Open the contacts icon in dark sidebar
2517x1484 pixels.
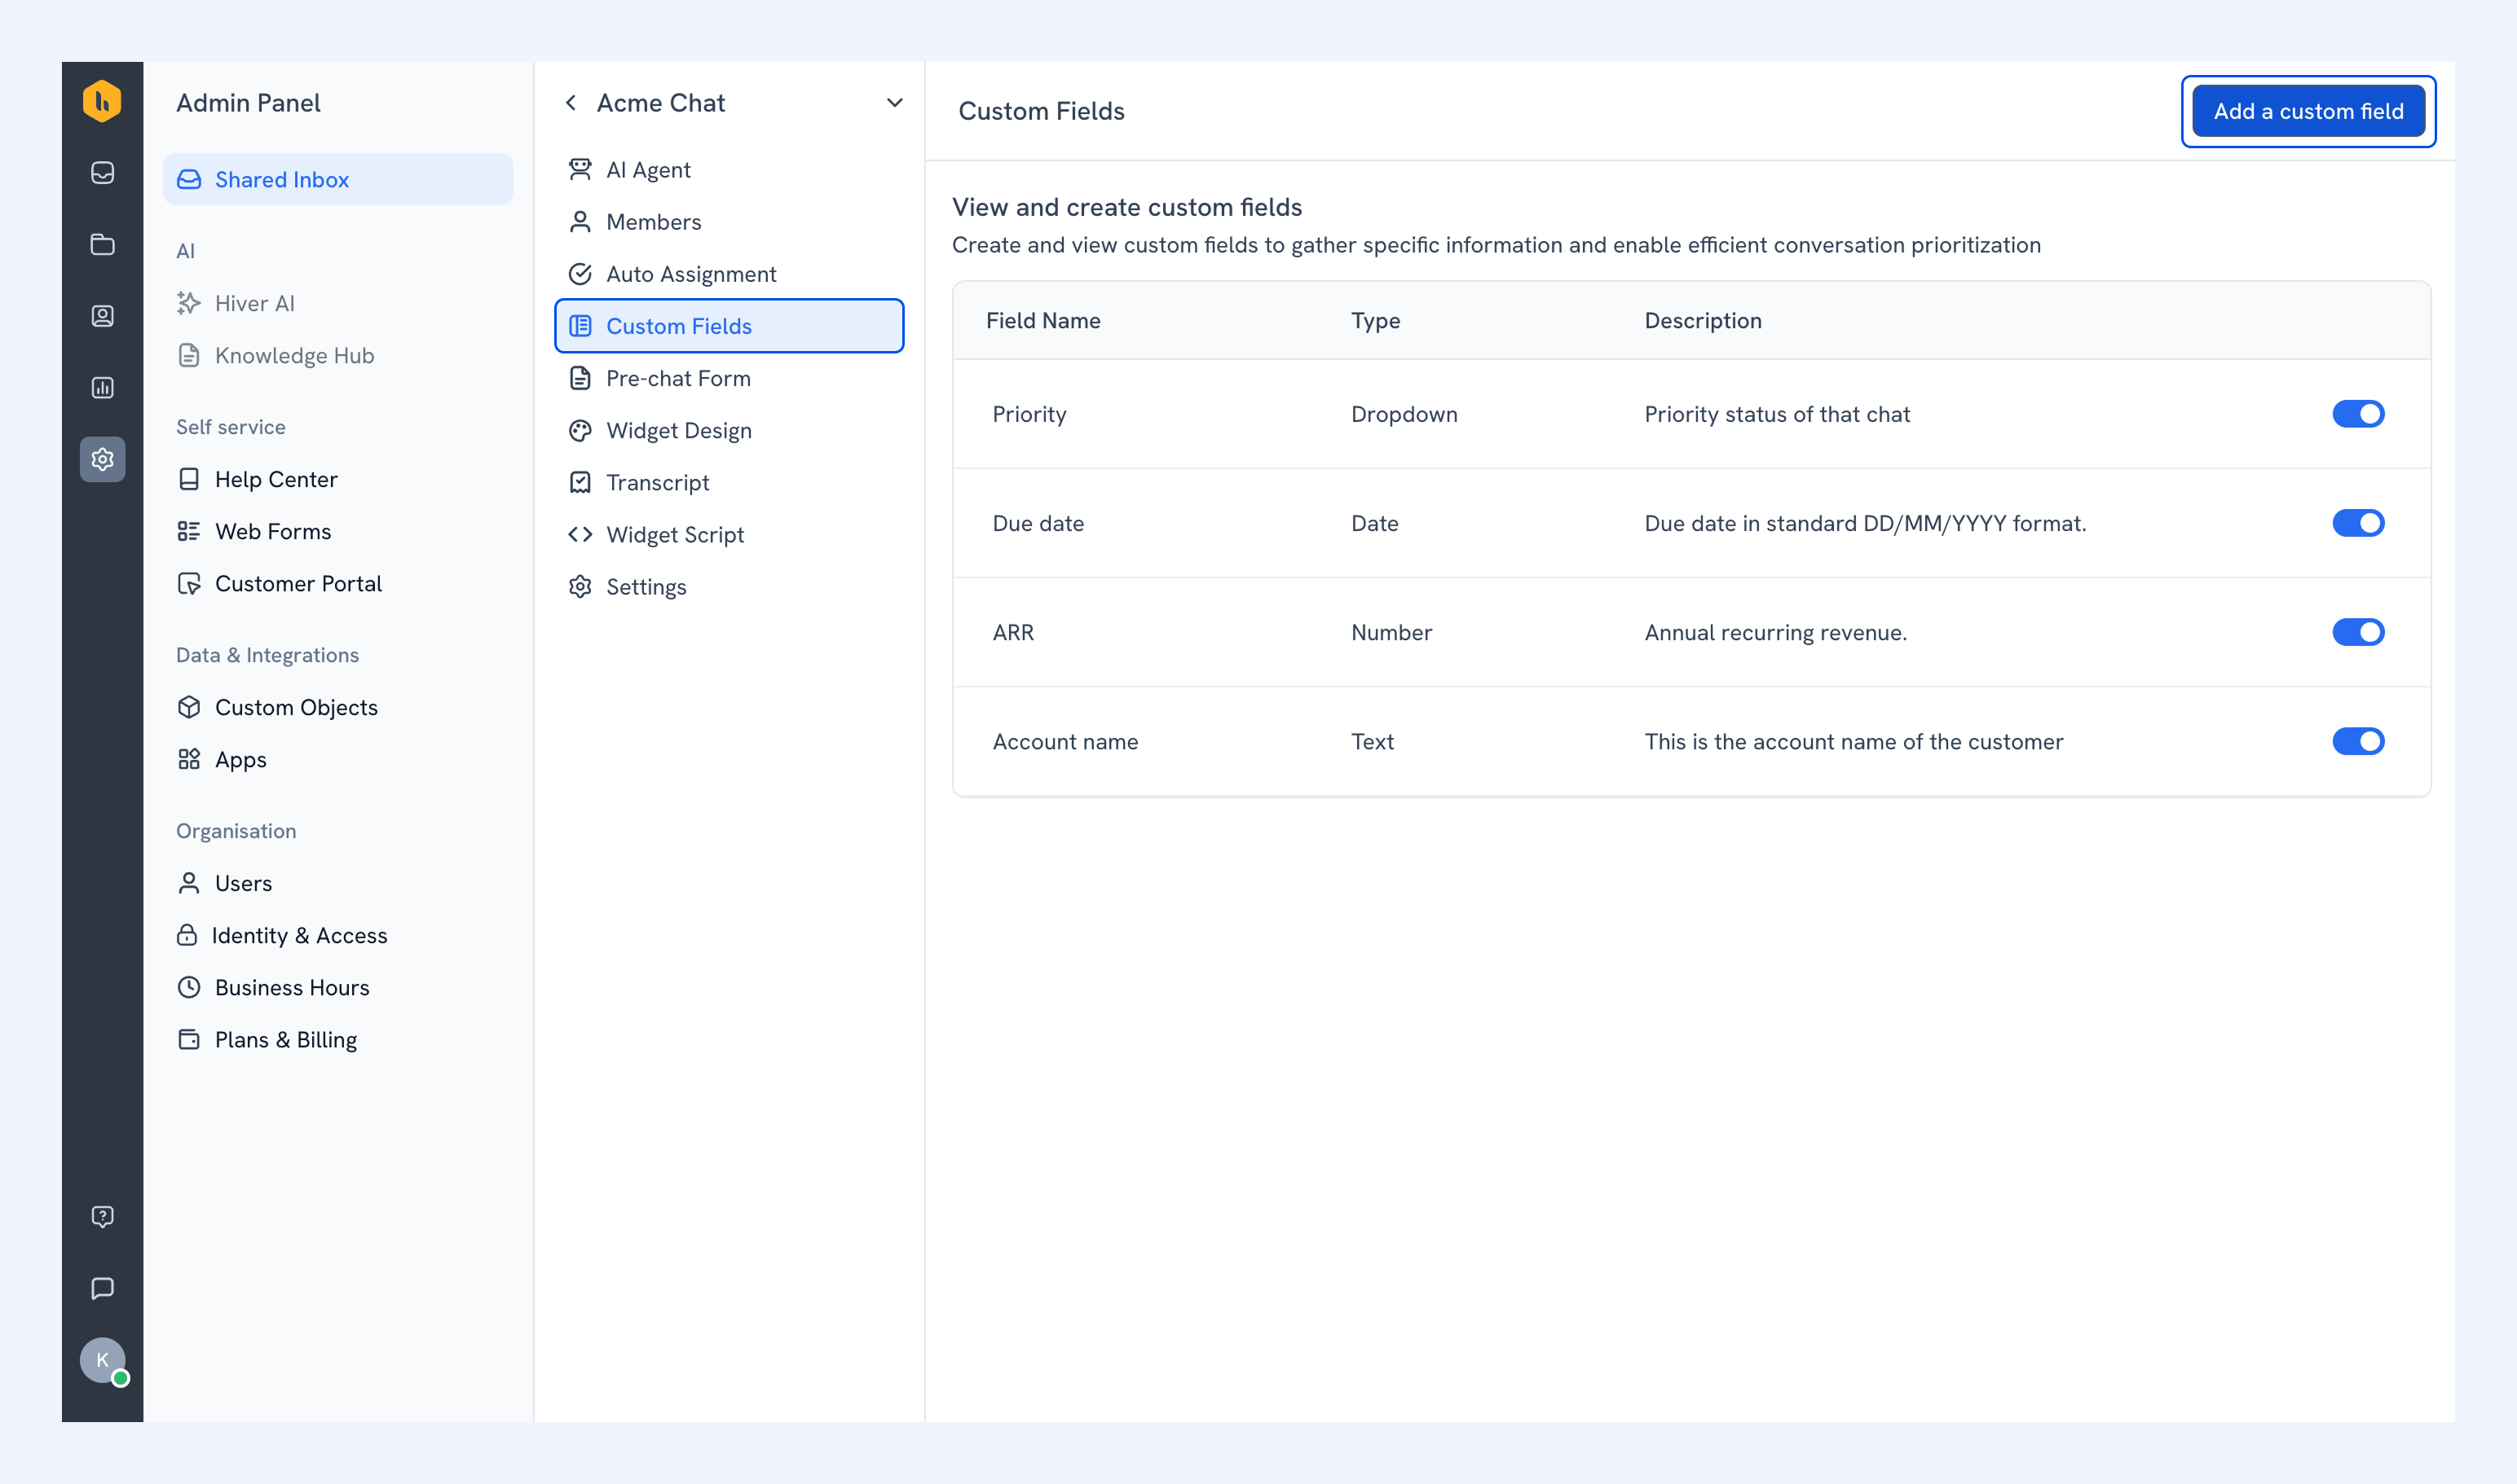102,316
